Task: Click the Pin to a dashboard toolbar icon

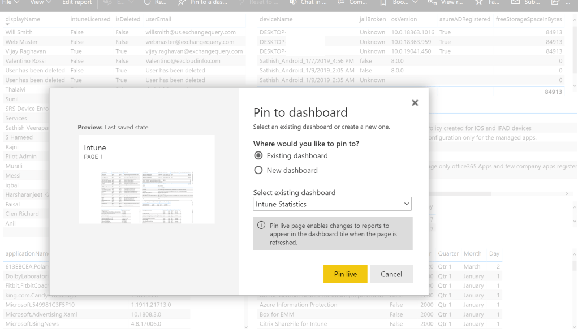Action: [x=182, y=3]
